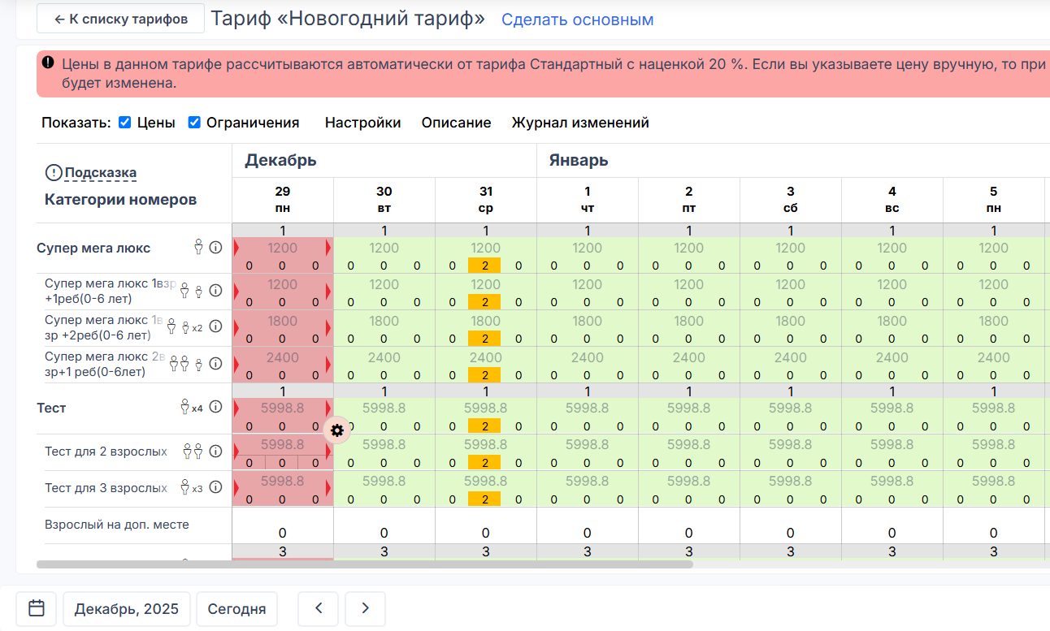Click info icon for Тест category row
Screen dimensions: 1050x631
[215, 408]
